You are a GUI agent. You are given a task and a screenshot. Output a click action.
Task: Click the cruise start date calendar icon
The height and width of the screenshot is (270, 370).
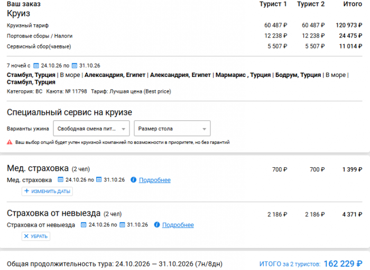[36, 66]
